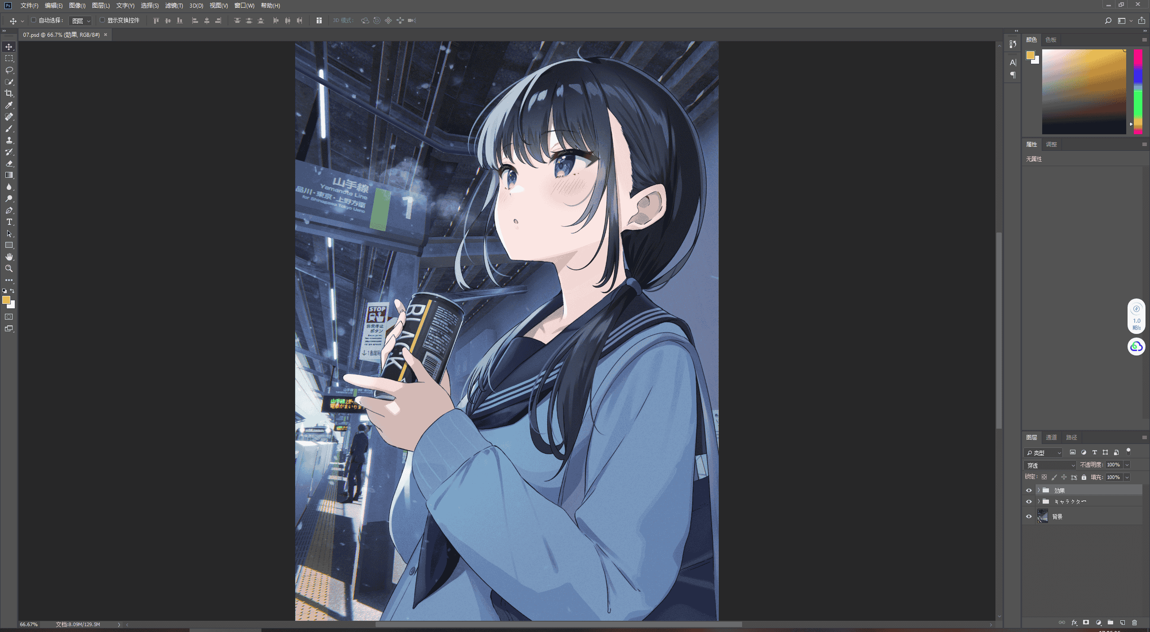The height and width of the screenshot is (632, 1150).
Task: Pick a color in the Color panel field
Action: (1084, 92)
